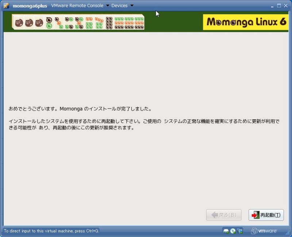Click the disabled 戻る(B) back button
Viewport: 292px width, 237px height.
(224, 215)
